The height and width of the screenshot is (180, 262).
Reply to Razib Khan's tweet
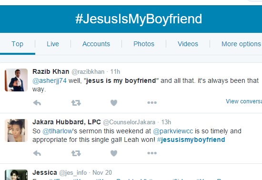[x=37, y=103]
